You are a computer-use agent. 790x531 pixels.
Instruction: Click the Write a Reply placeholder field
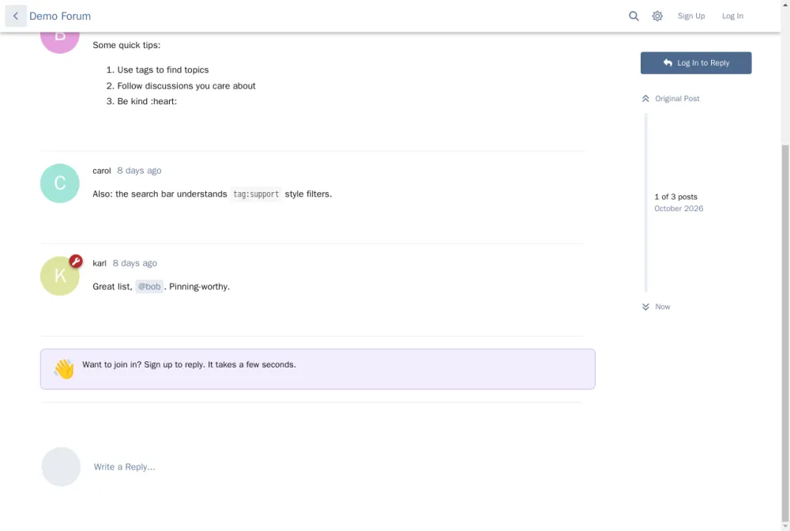coord(125,467)
